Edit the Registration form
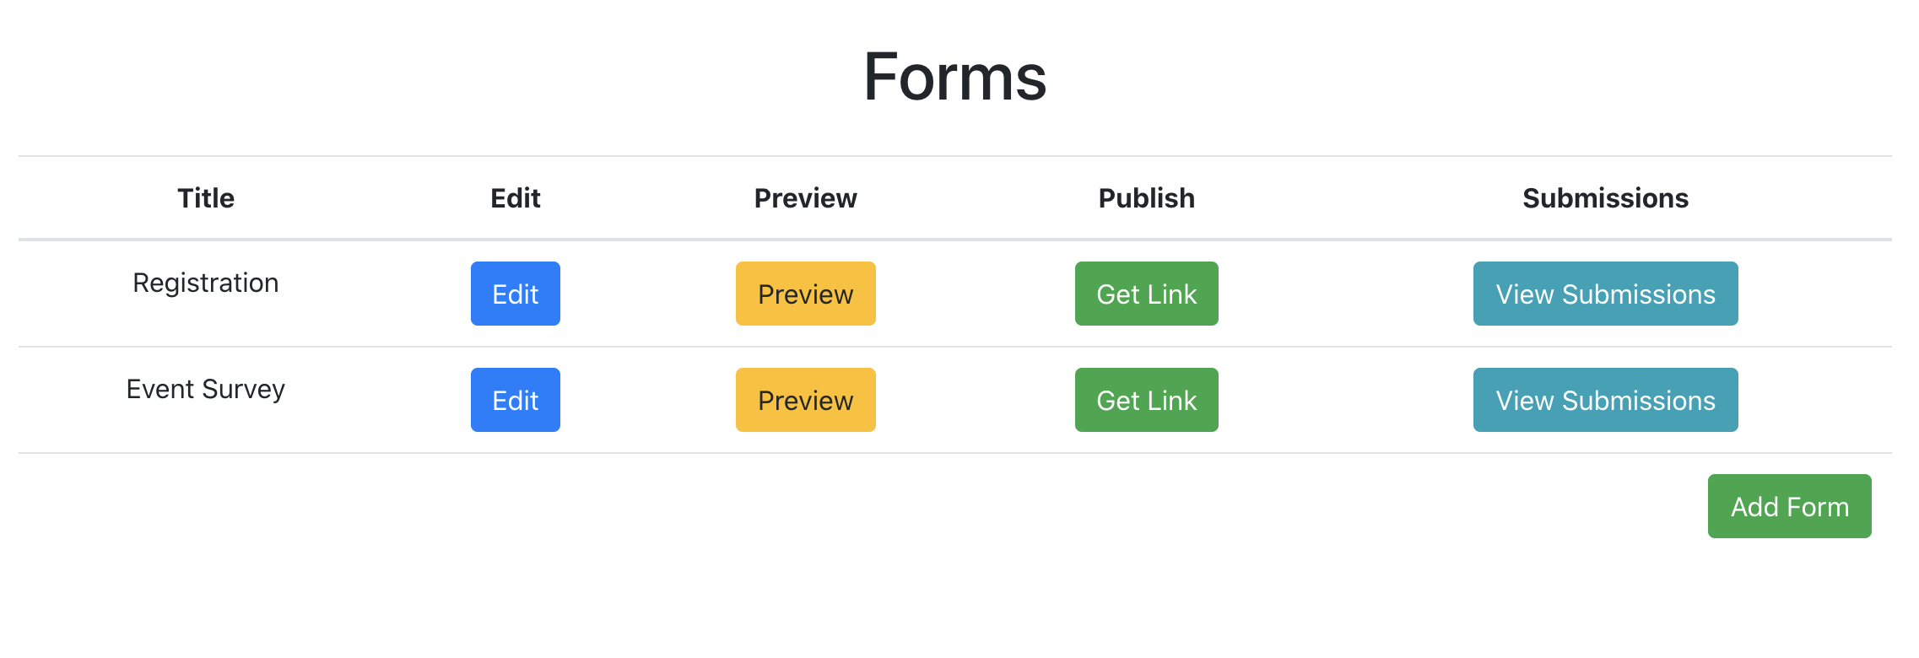This screenshot has width=1919, height=658. point(515,294)
